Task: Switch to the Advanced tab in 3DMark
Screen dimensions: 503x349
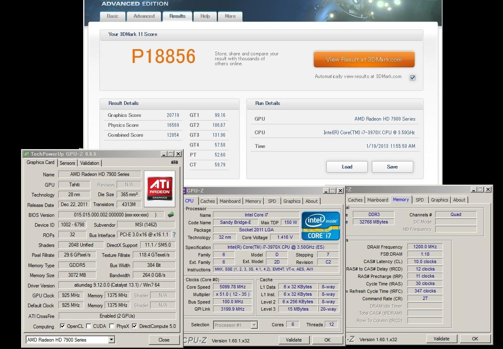Action: 144,16
